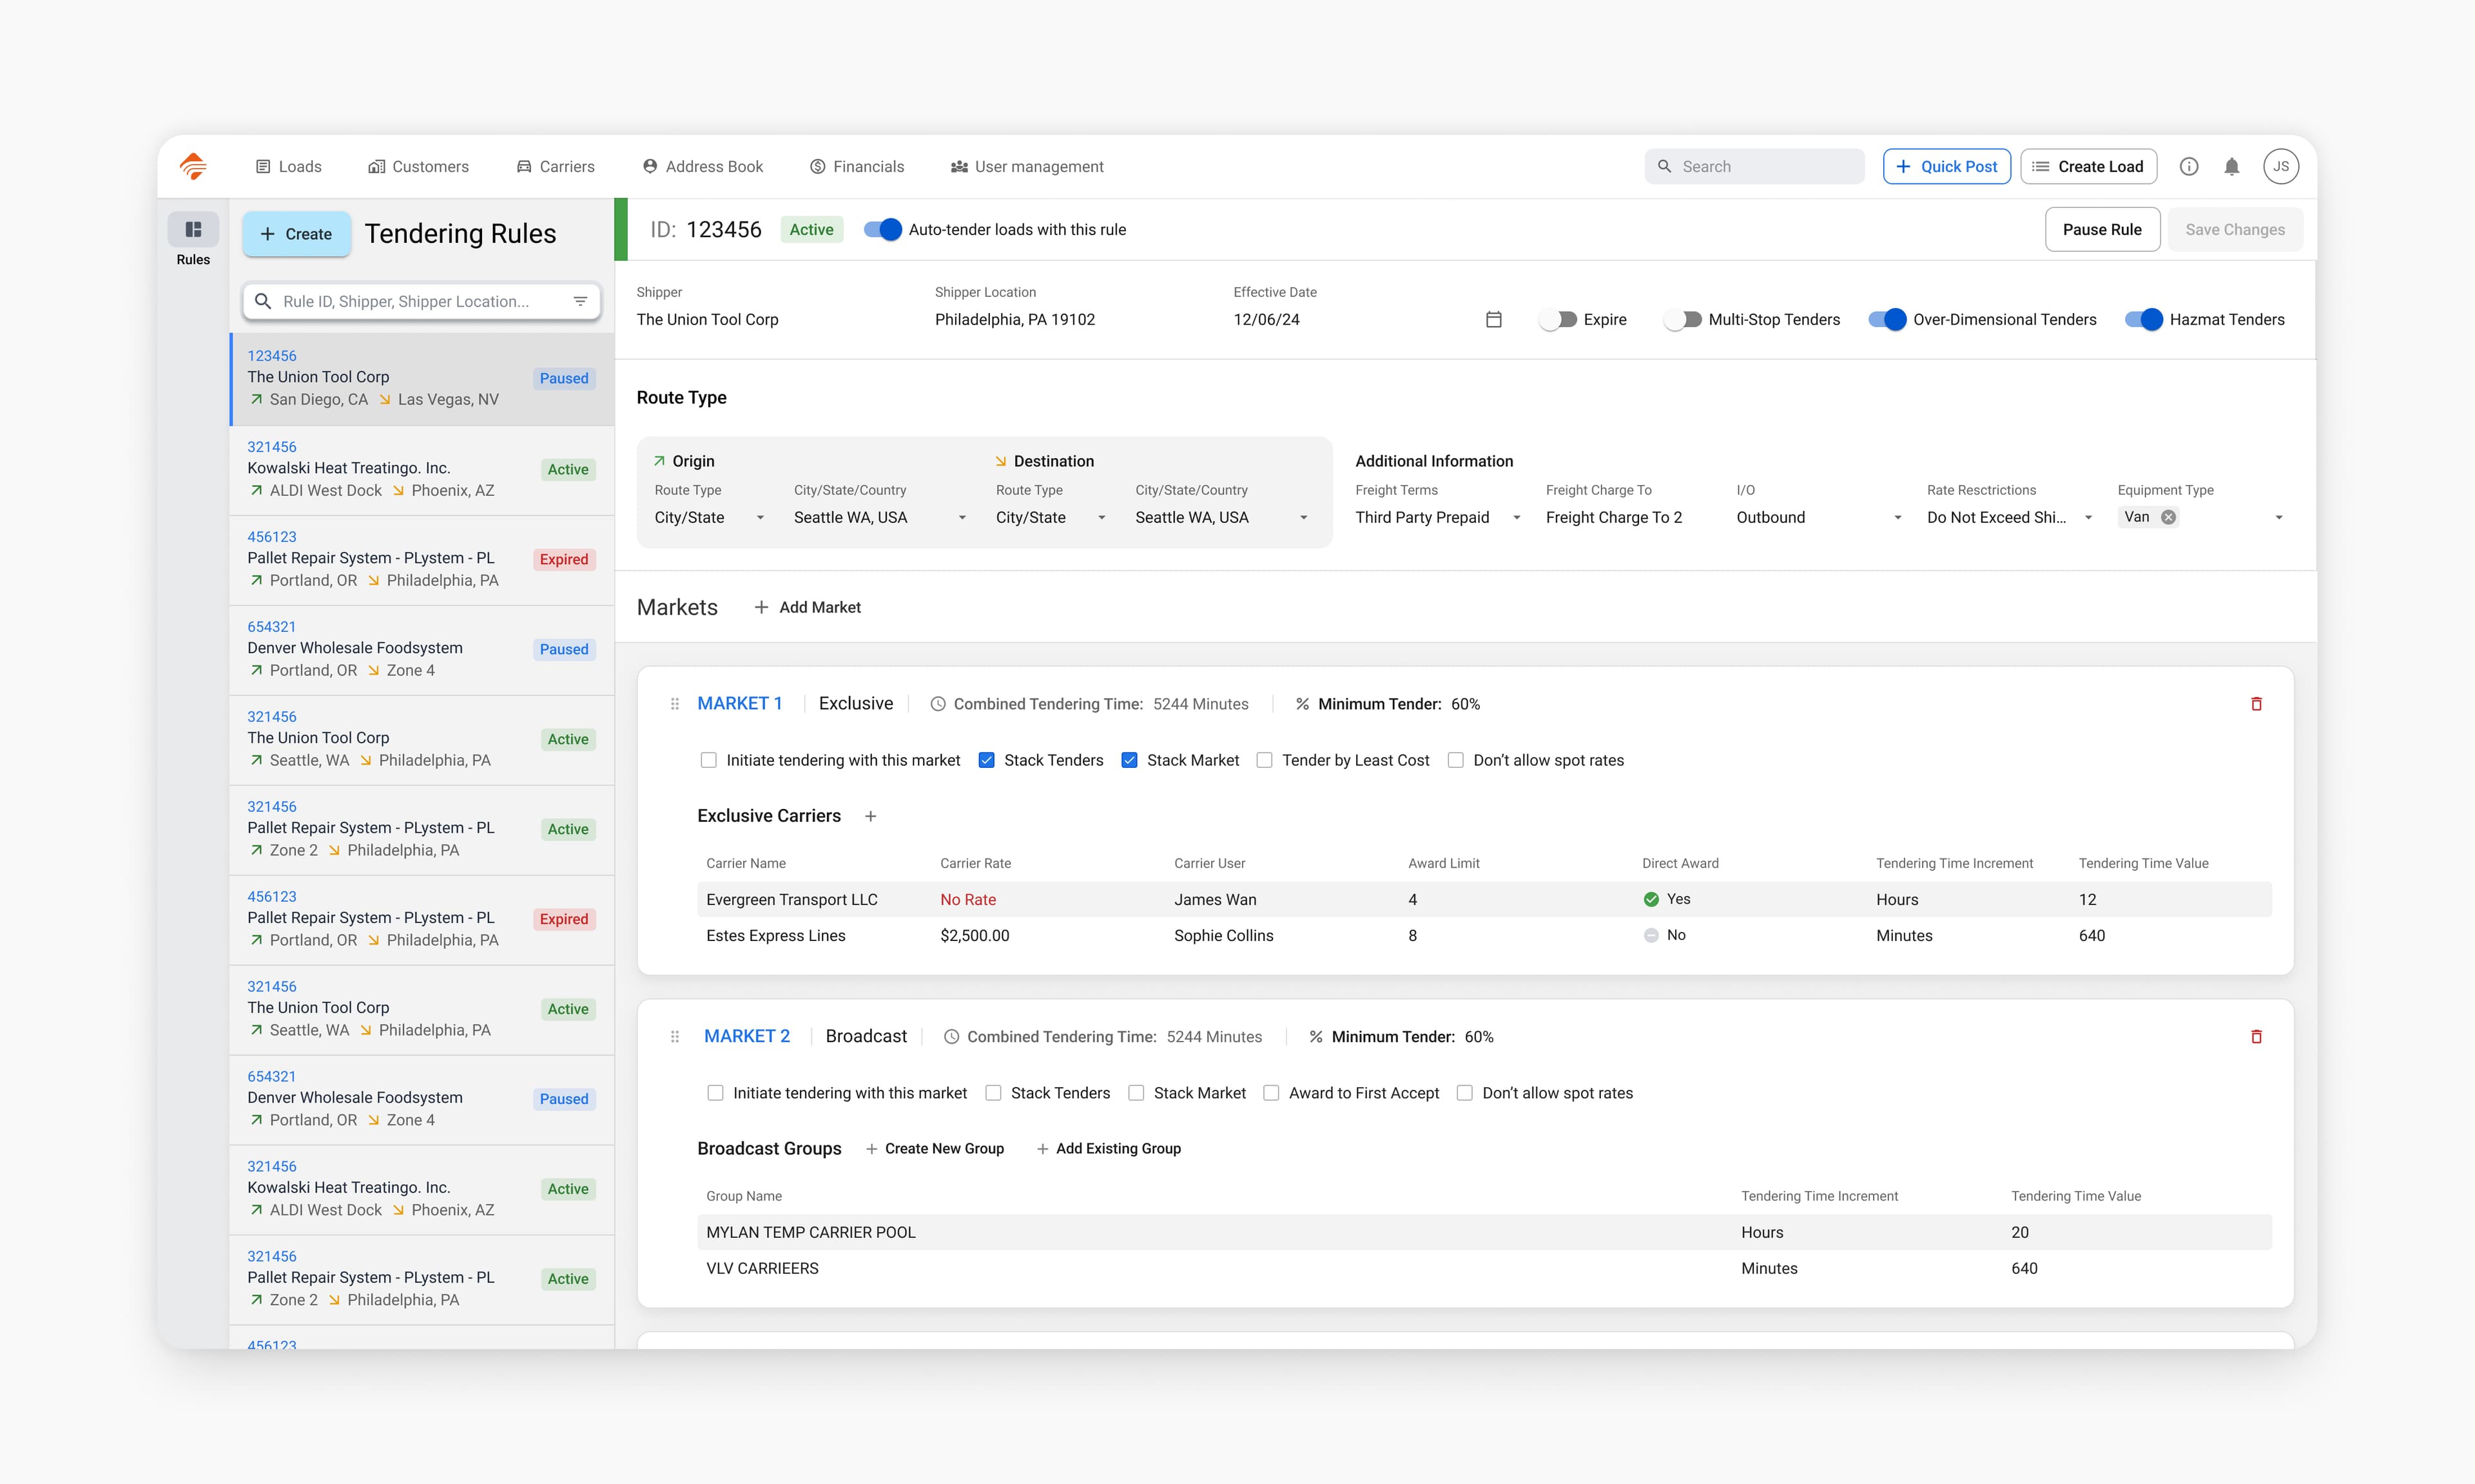Add an exclusive carrier with plus icon
Viewport: 2475px width, 1484px height.
(870, 816)
